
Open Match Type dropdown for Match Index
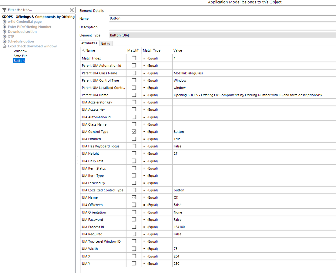(x=157, y=58)
